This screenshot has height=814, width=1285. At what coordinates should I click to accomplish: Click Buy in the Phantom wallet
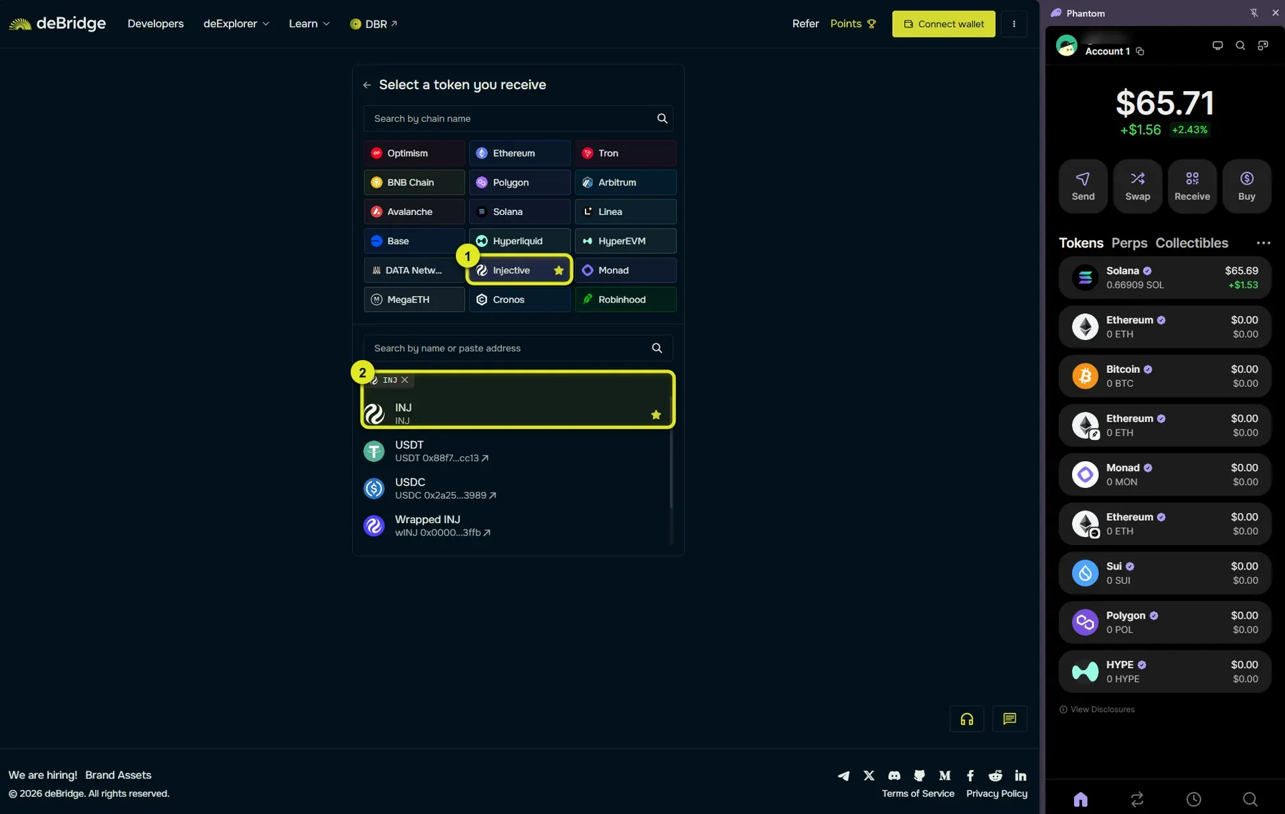pos(1246,186)
